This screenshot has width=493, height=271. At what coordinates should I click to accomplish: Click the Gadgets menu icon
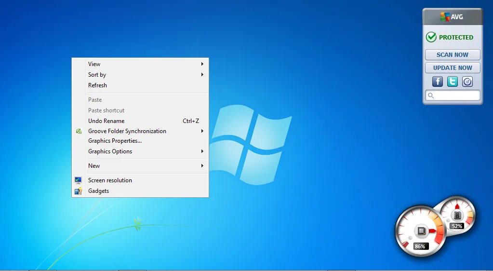click(x=78, y=191)
